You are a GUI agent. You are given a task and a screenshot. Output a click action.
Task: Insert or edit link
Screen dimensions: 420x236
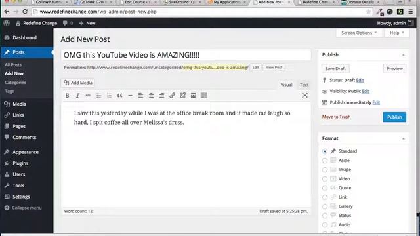[x=172, y=96]
